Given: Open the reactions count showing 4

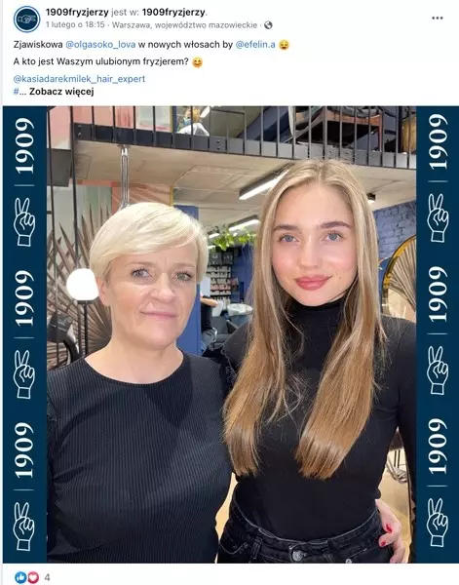Looking at the screenshot, I should coord(47,577).
